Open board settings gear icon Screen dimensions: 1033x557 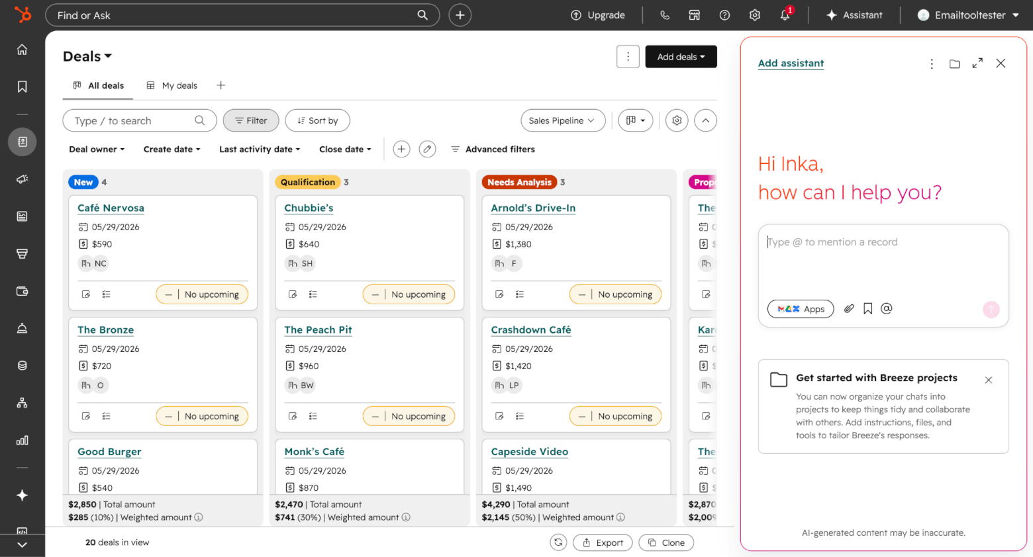pos(677,120)
